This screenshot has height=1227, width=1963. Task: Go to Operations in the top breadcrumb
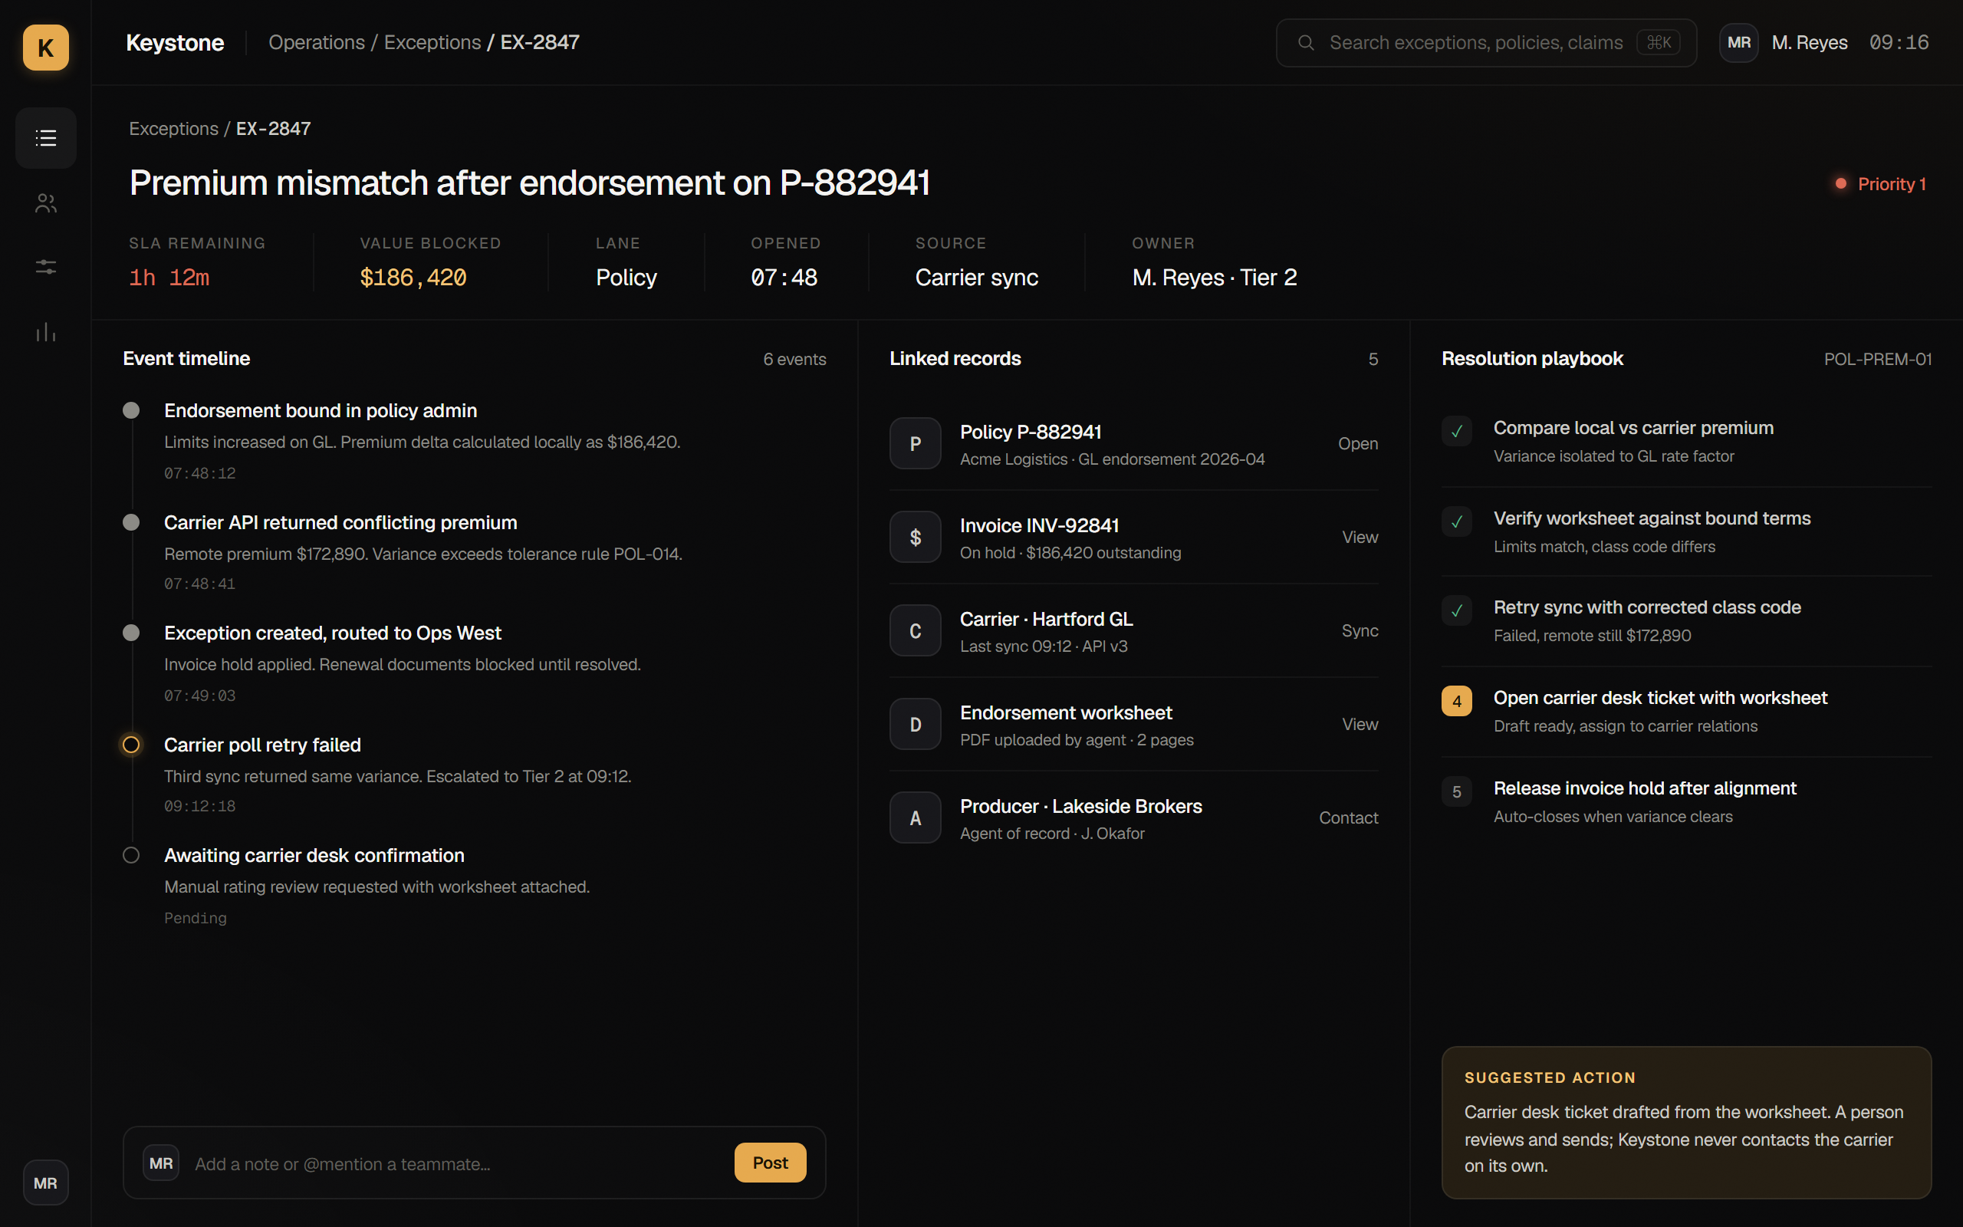tap(317, 43)
